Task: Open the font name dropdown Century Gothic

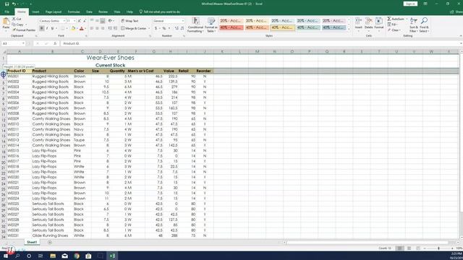Action: (x=64, y=21)
